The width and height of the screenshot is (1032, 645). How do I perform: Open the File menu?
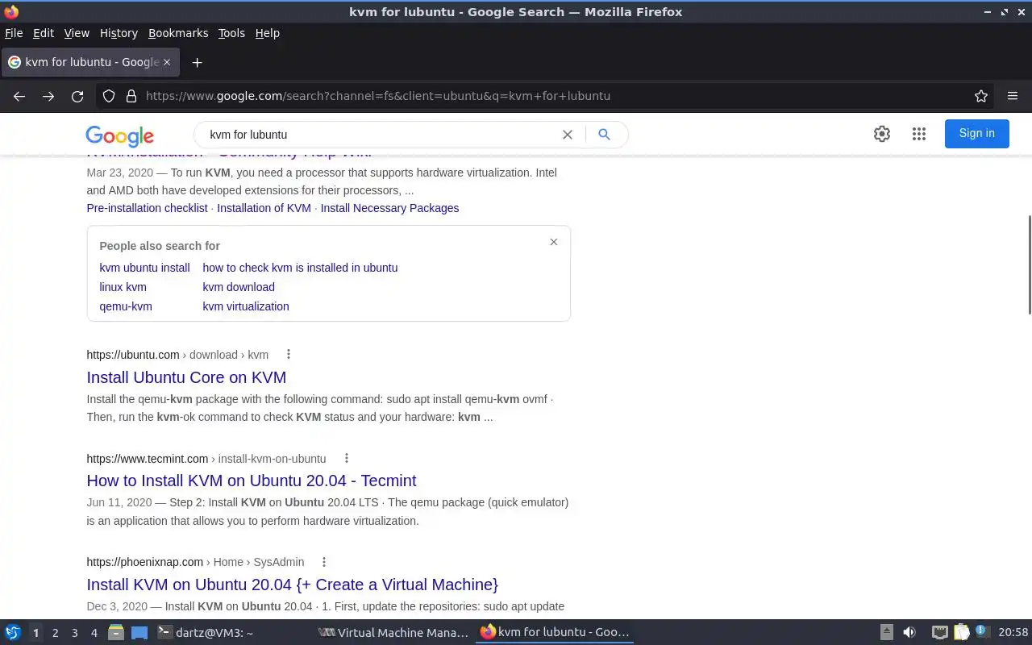tap(14, 33)
